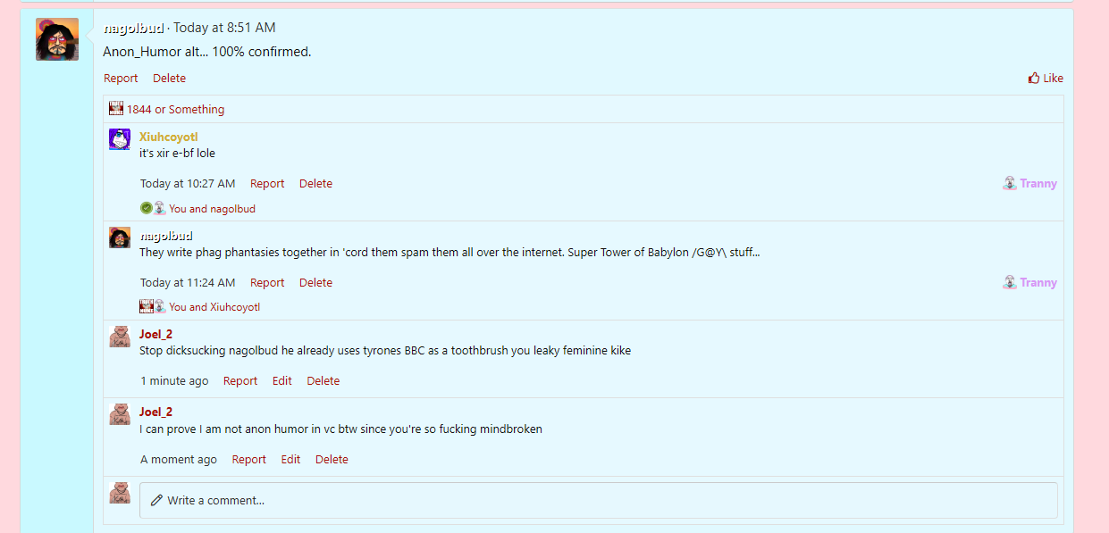This screenshot has width=1109, height=533.
Task: Report Xiuhcoyotl's comment
Action: click(x=267, y=183)
